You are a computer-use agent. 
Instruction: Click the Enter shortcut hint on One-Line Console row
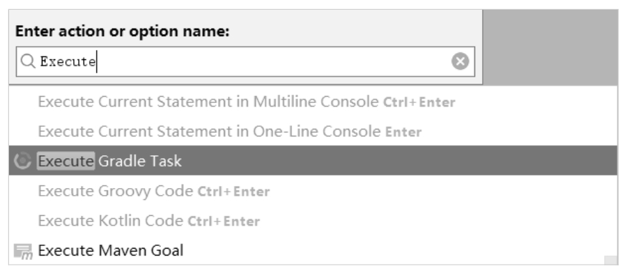[403, 132]
